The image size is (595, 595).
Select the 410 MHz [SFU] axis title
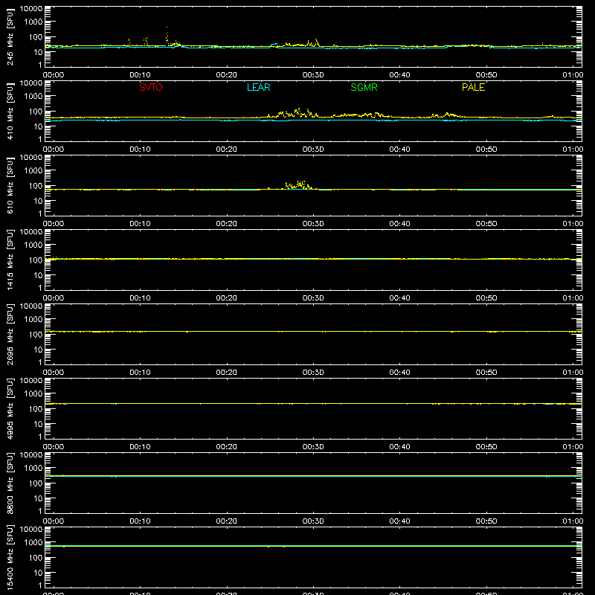10,111
